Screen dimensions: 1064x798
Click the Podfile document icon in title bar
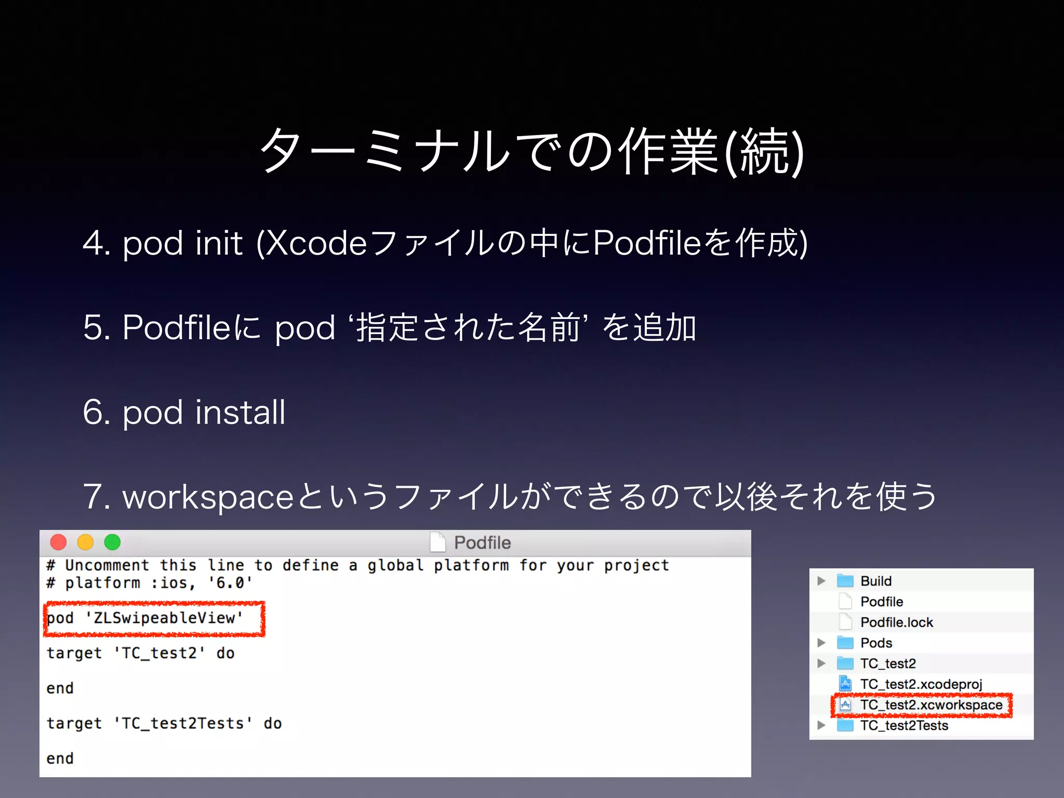pos(437,542)
